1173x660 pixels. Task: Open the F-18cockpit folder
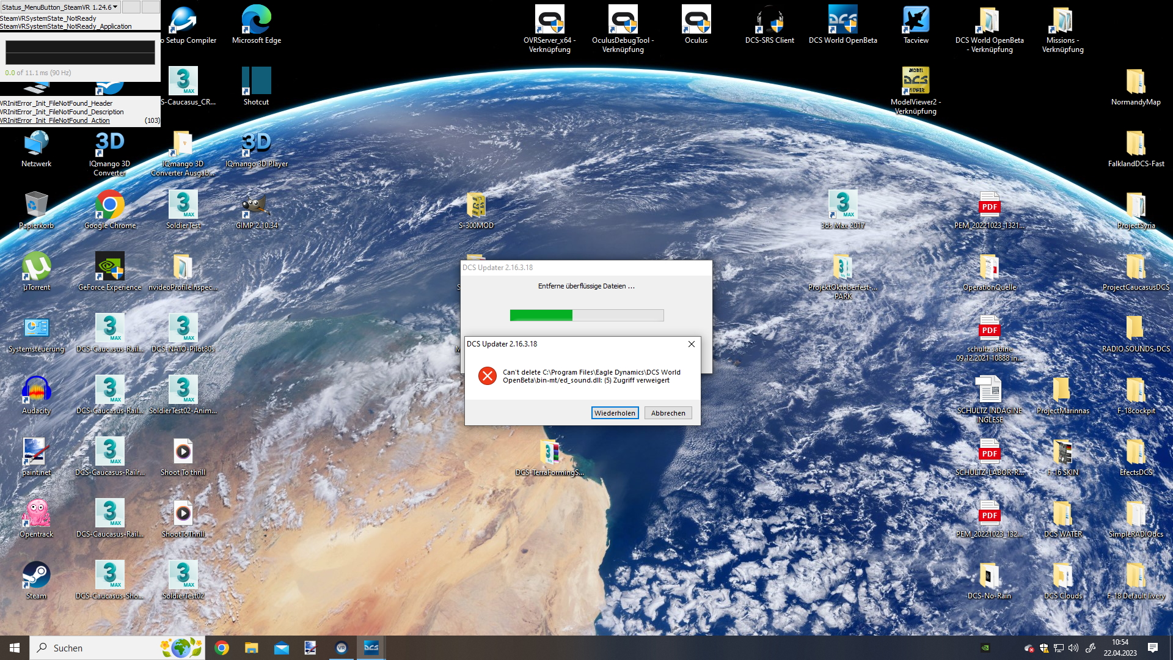[1136, 395]
